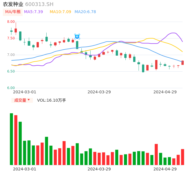Click 2024-04-29 date under price chart
This screenshot has width=196, height=173.
click(x=165, y=92)
